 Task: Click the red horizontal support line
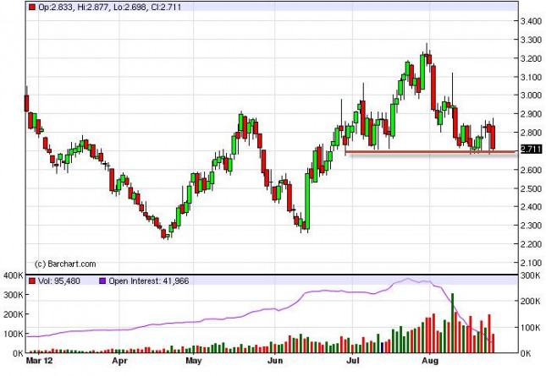pyautogui.click(x=430, y=152)
